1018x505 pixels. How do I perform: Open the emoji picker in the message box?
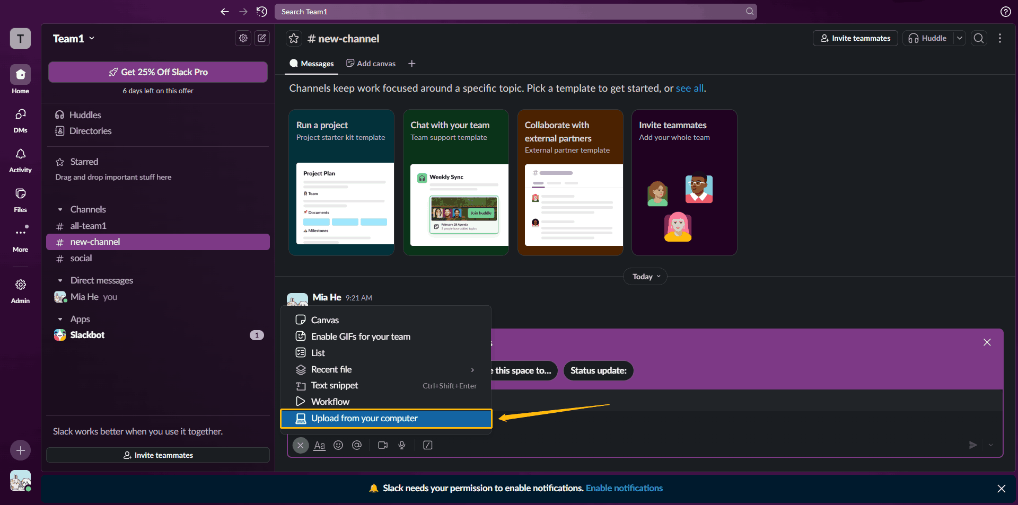coord(338,445)
